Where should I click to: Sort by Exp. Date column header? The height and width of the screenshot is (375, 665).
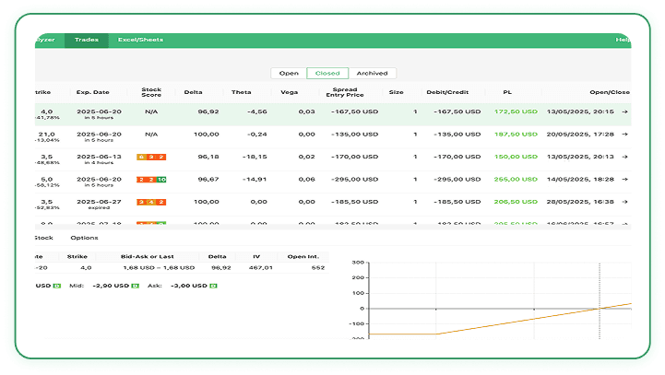tap(93, 92)
